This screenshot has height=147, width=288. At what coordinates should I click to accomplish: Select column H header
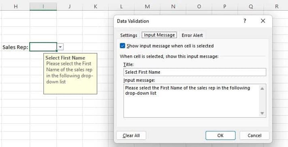pyautogui.click(x=15, y=6)
